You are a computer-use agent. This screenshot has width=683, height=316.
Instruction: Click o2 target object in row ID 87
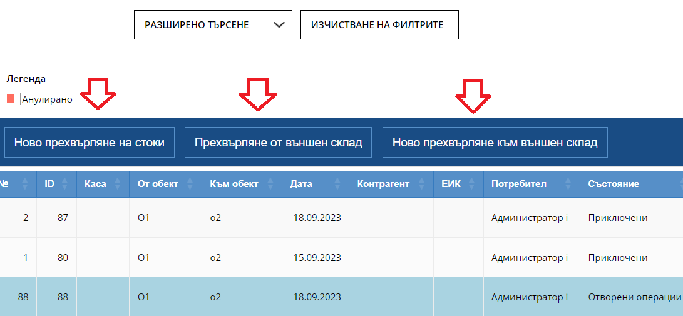point(242,218)
